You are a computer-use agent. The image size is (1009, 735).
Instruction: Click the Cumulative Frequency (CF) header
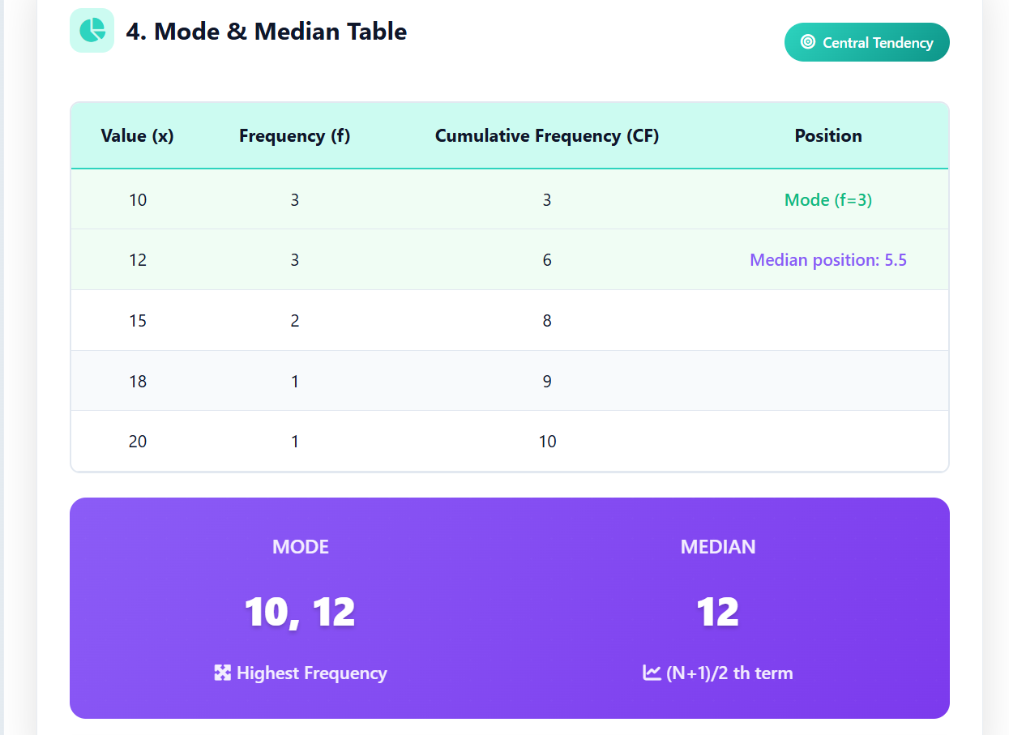click(547, 135)
